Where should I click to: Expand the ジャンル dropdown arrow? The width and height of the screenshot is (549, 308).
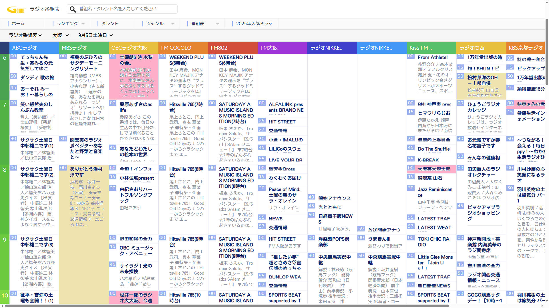(173, 24)
